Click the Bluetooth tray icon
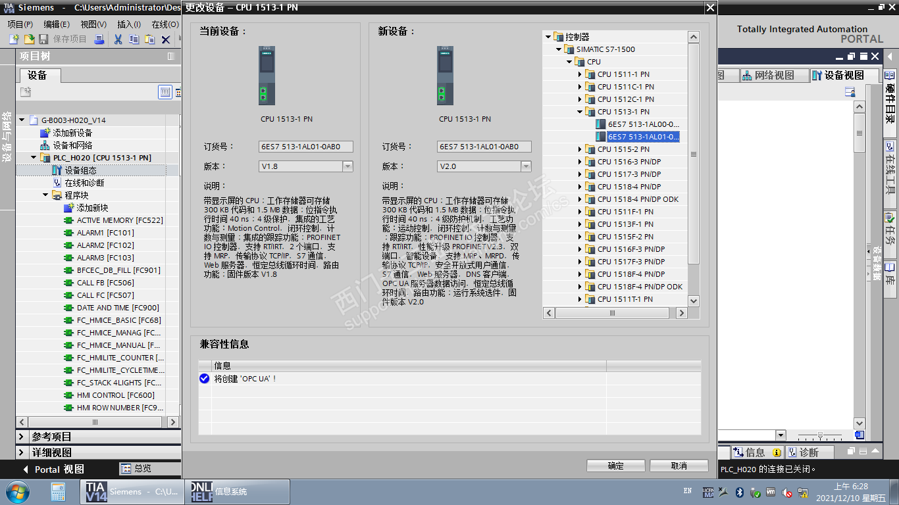 click(739, 492)
